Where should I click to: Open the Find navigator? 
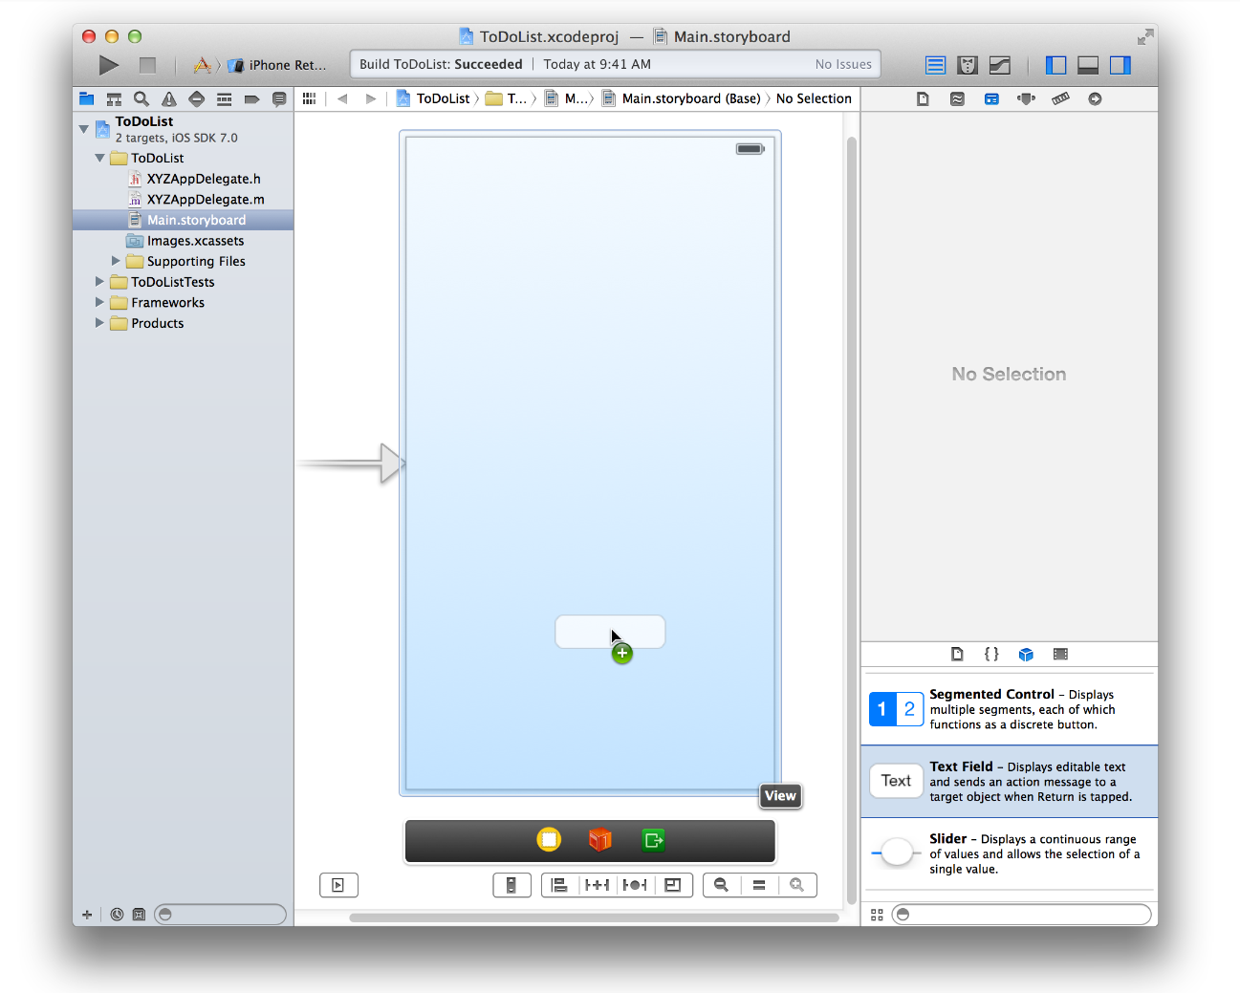click(141, 98)
